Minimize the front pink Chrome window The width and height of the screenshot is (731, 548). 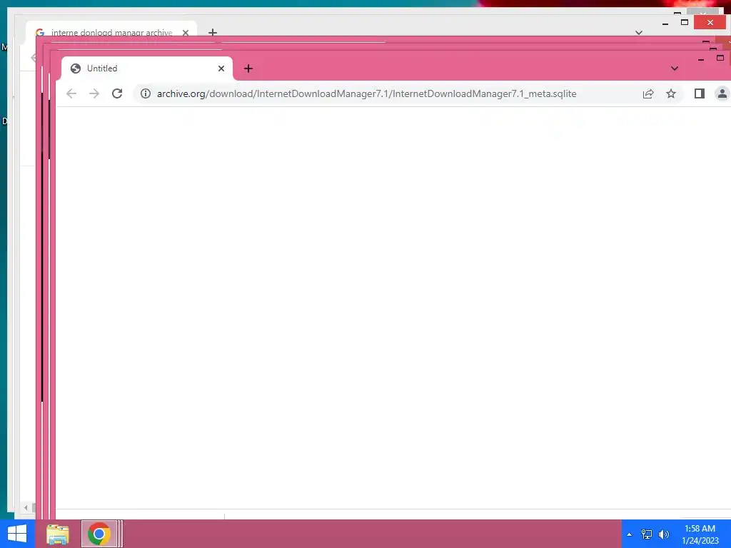(x=701, y=59)
